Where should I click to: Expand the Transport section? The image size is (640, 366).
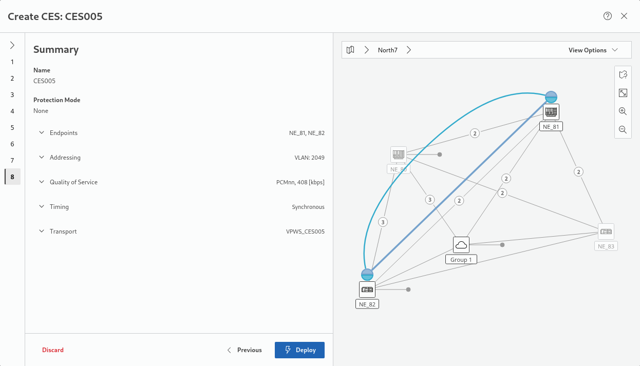pos(42,232)
